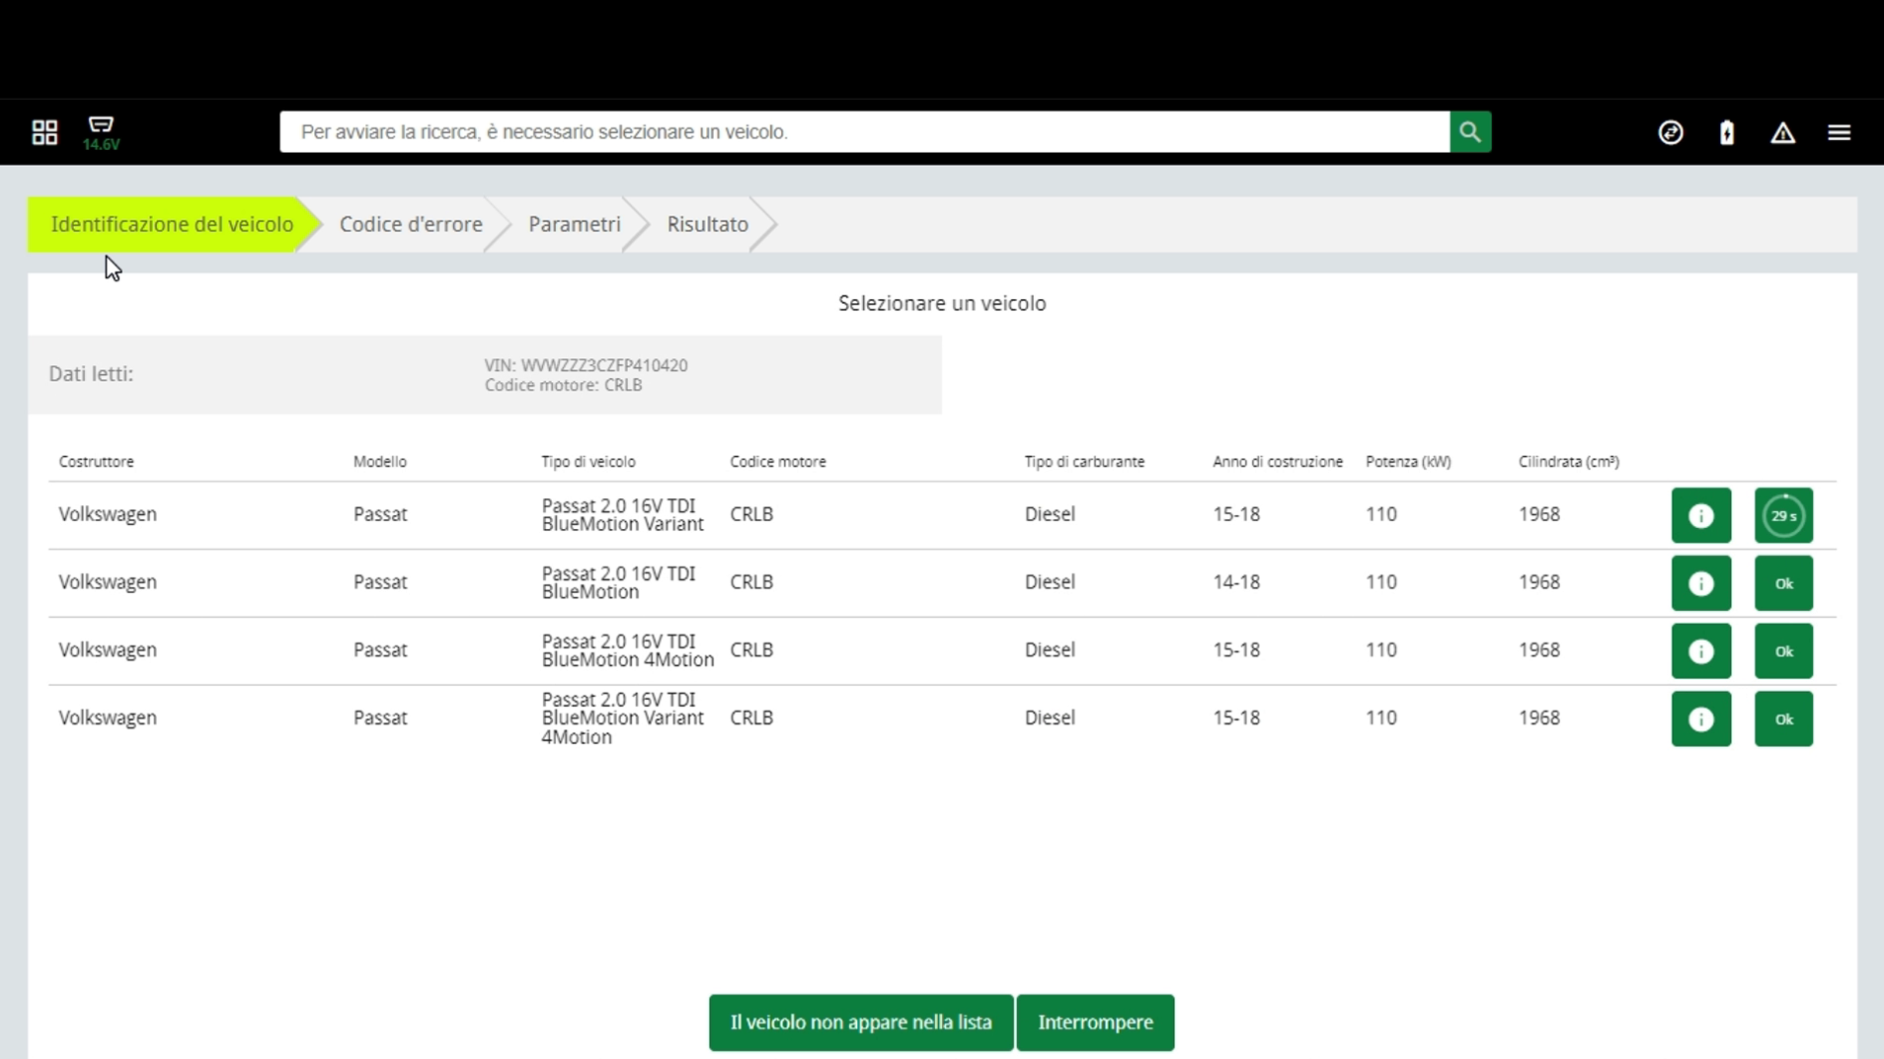
Task: Open the warning triangle icon
Action: pos(1782,132)
